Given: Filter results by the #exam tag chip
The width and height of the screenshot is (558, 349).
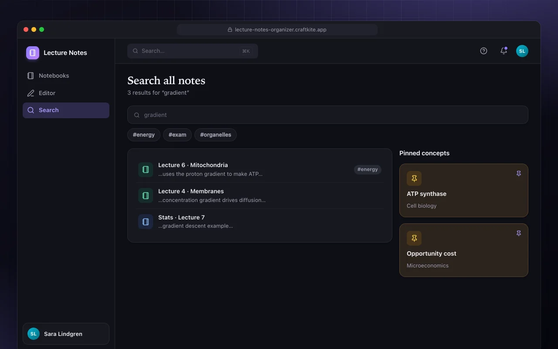Looking at the screenshot, I should [177, 135].
